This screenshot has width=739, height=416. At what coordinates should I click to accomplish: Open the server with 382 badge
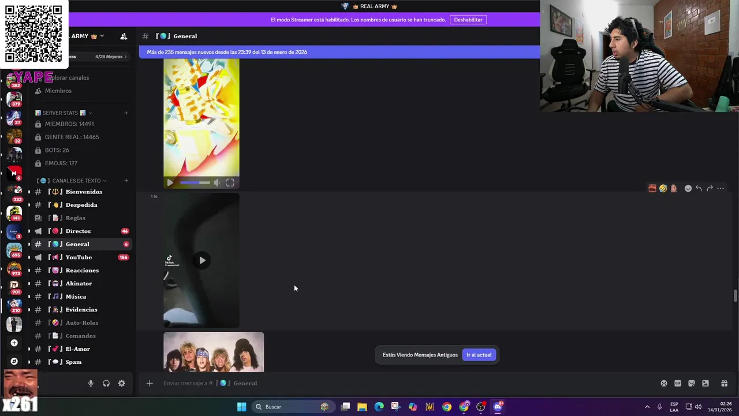tap(14, 80)
